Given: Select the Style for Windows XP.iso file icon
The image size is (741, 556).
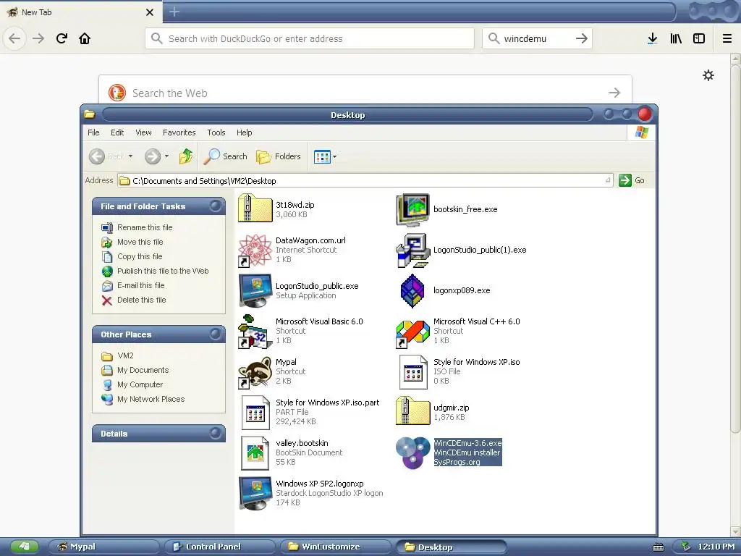Looking at the screenshot, I should pos(412,371).
